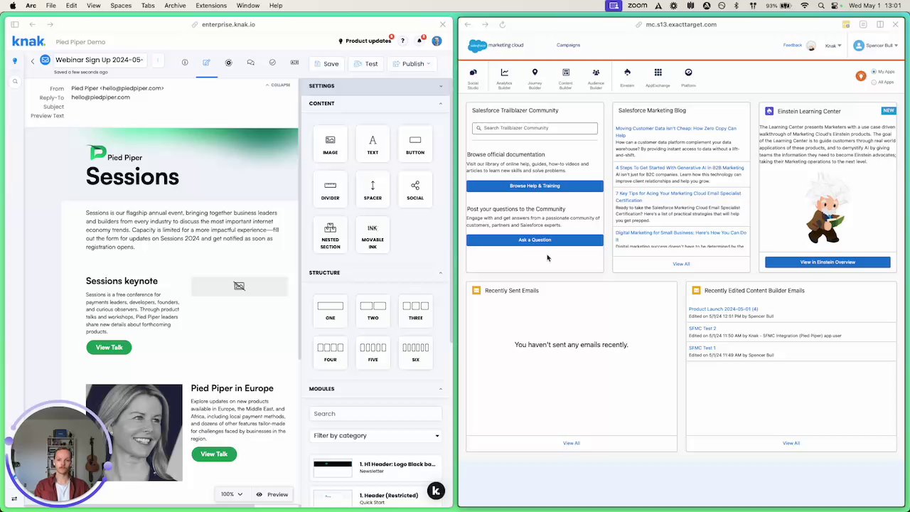Add a Nested Section block
The height and width of the screenshot is (512, 910).
[x=330, y=235]
